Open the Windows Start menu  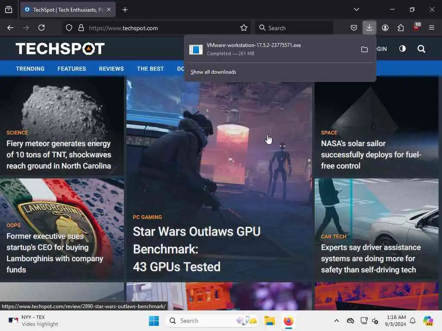coord(154,321)
